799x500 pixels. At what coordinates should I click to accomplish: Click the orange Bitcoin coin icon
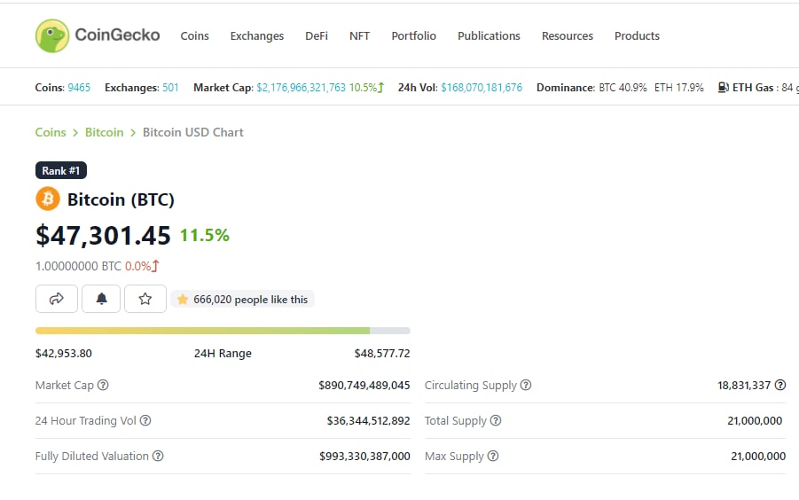[48, 199]
